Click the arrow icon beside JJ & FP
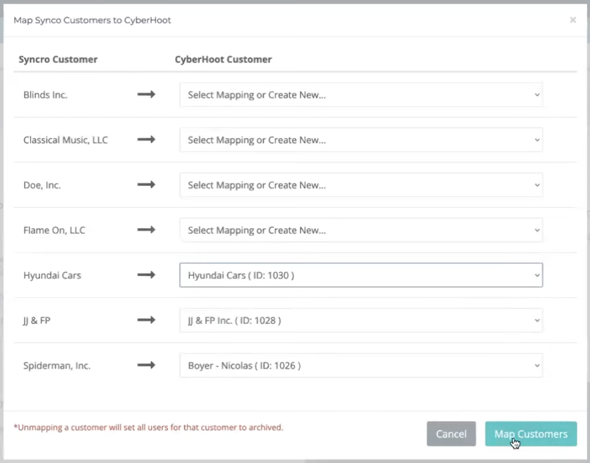Viewport: 590px width, 463px height. point(146,320)
